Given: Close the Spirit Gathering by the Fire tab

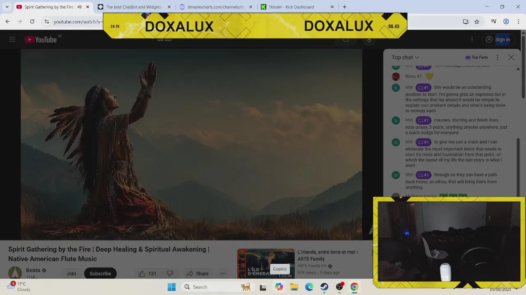Looking at the screenshot, I should tap(88, 7).
